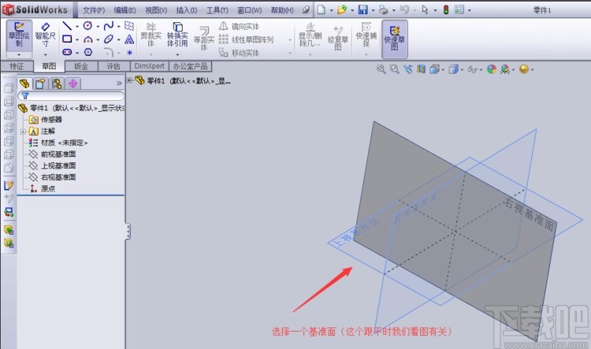Select the Ellipse sketch tool
This screenshot has width=591, height=349.
(109, 39)
